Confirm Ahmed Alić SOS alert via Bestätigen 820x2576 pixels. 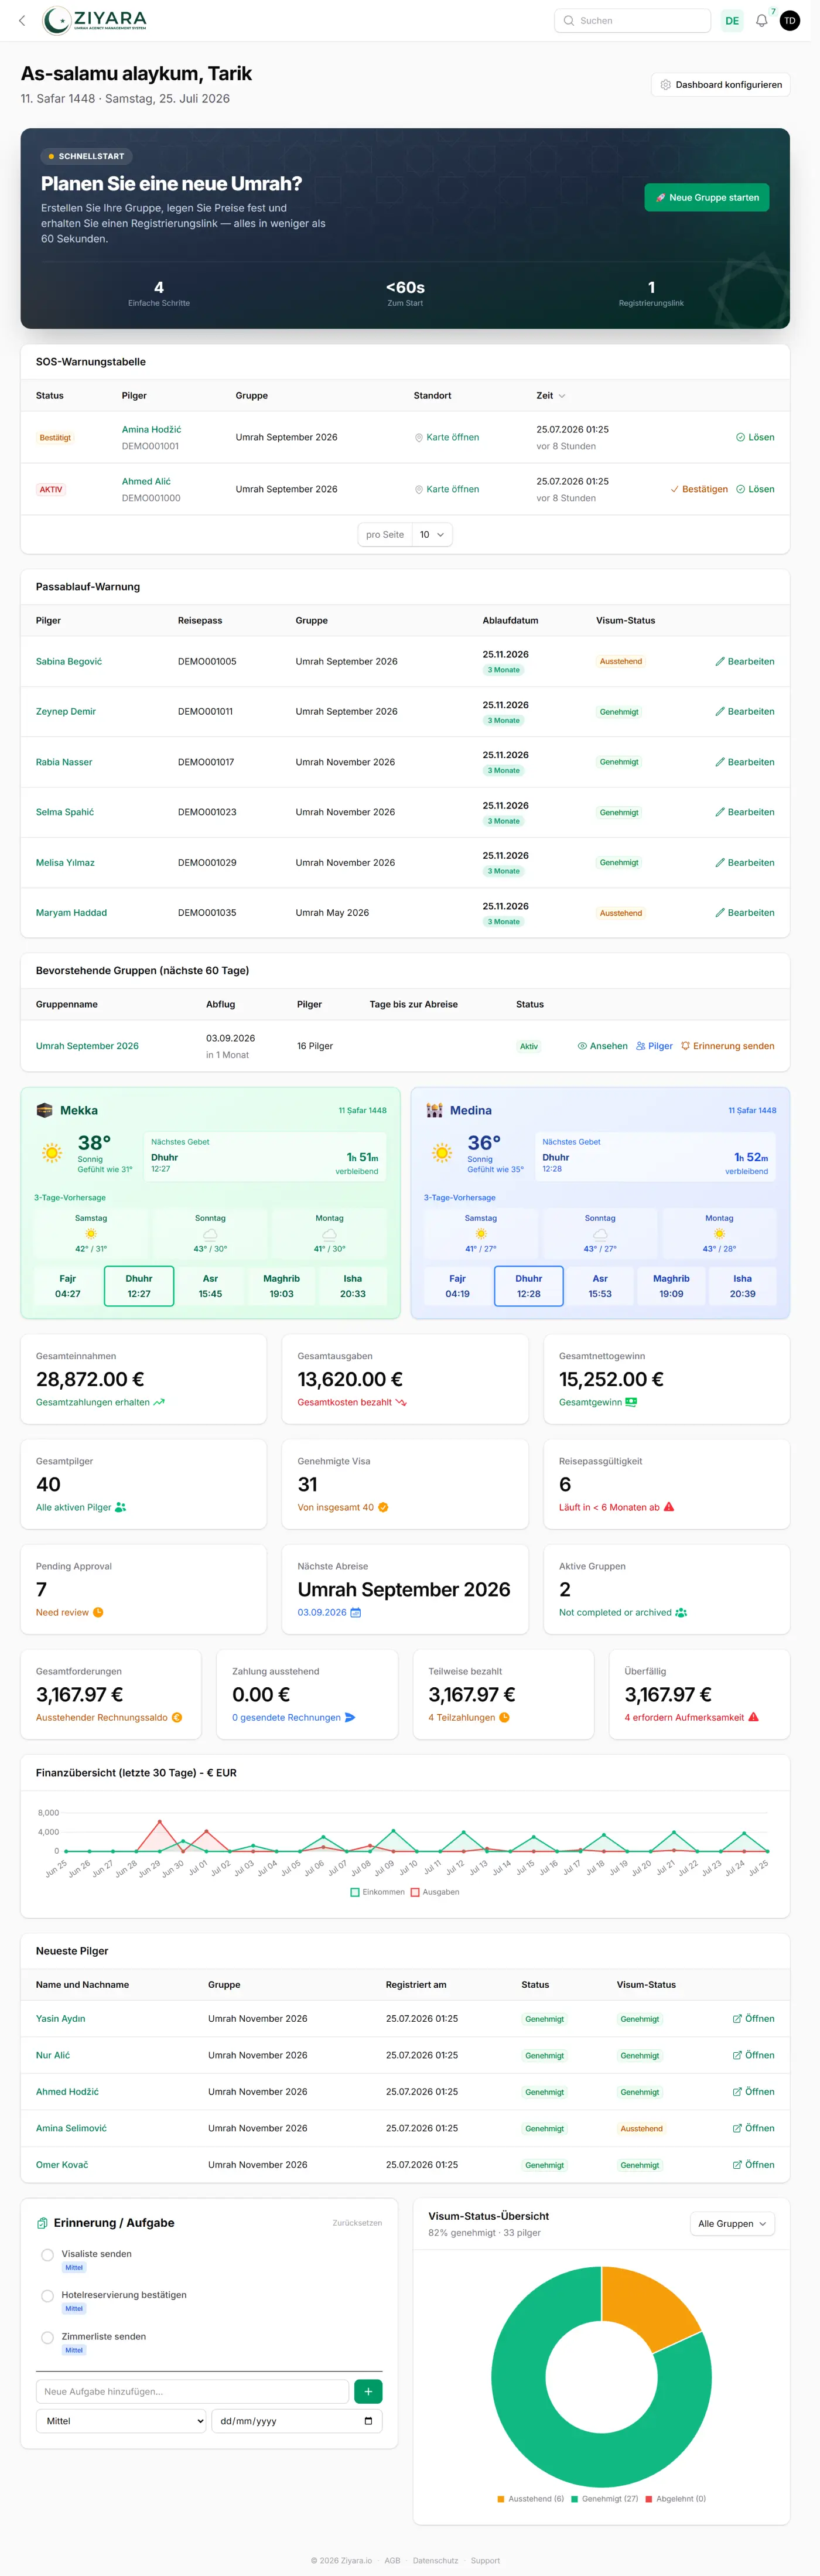[x=699, y=489]
